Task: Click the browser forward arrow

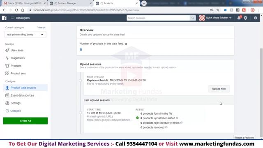Action: point(10,10)
